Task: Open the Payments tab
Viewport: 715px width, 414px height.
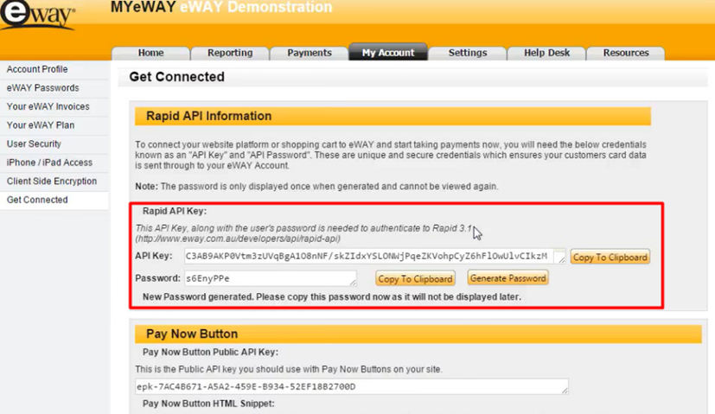Action: click(310, 53)
